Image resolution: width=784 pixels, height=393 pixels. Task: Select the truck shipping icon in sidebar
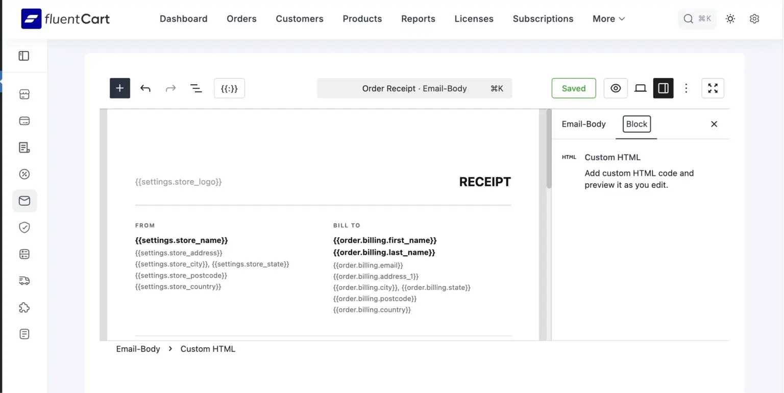[24, 281]
